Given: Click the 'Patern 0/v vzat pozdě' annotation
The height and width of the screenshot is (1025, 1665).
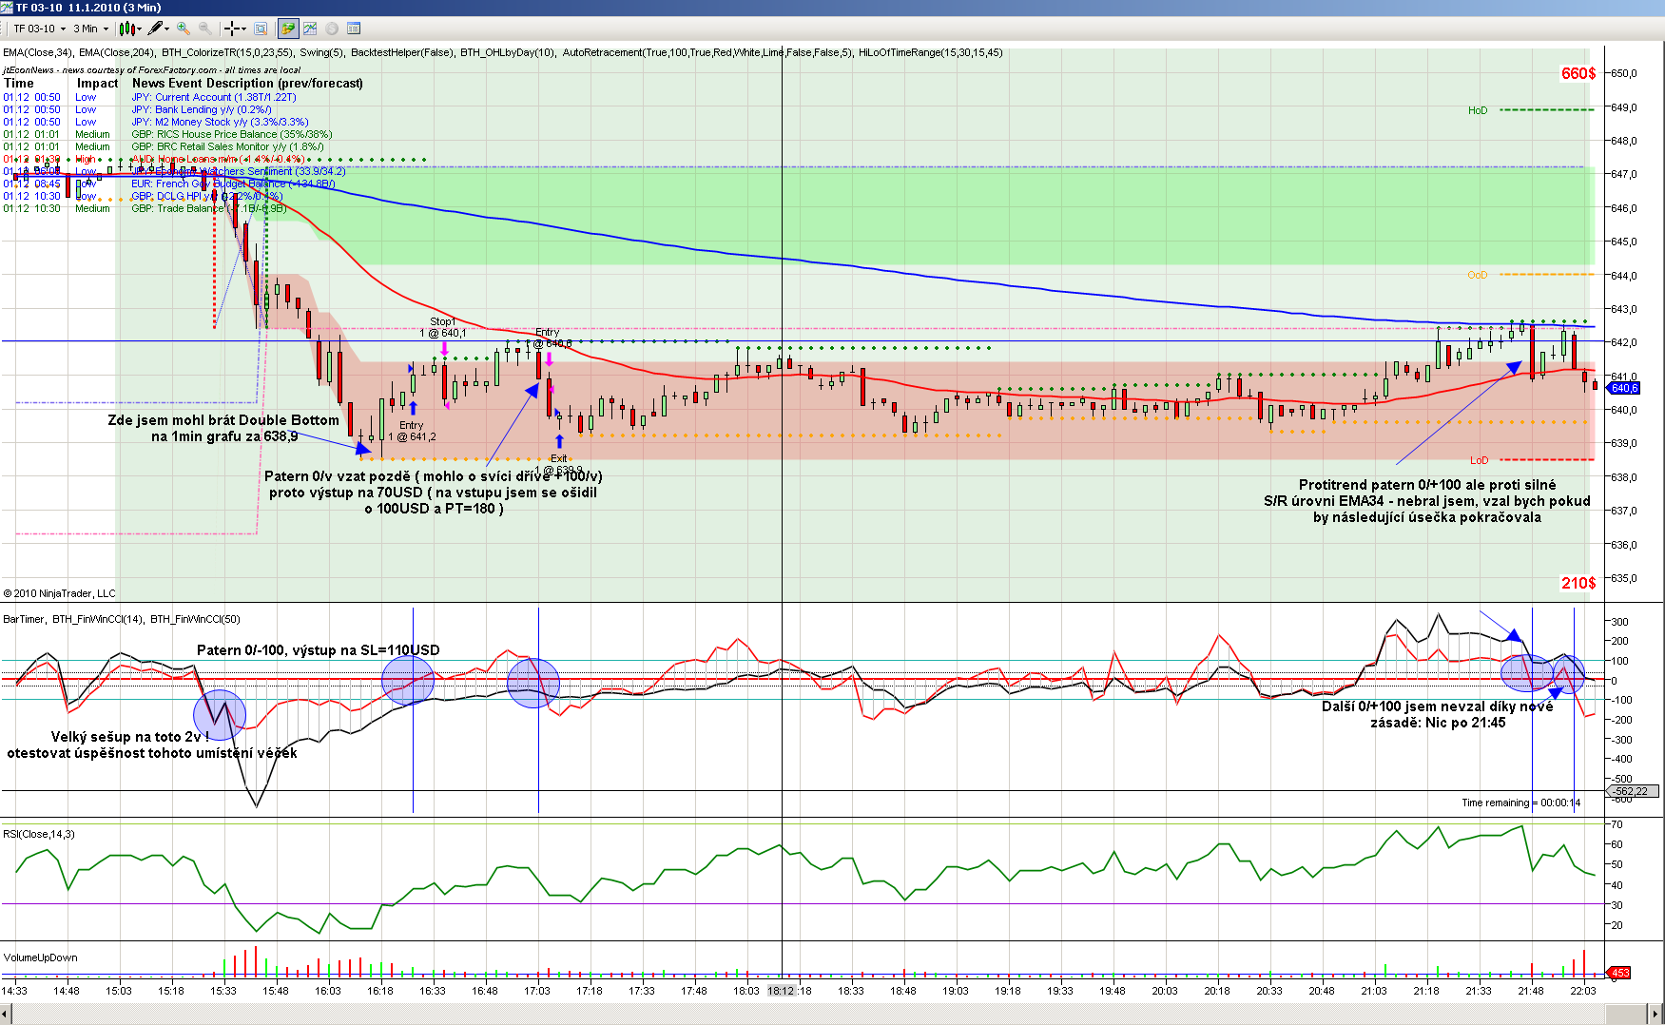Looking at the screenshot, I should click(x=434, y=492).
